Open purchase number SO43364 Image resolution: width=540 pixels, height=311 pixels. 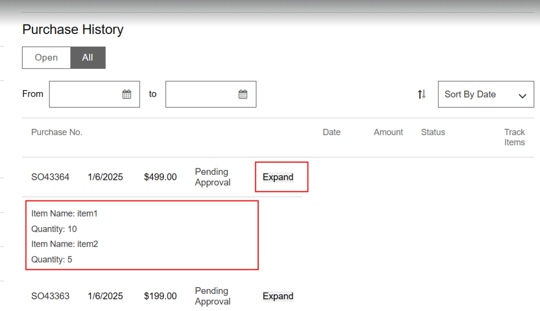tap(50, 177)
